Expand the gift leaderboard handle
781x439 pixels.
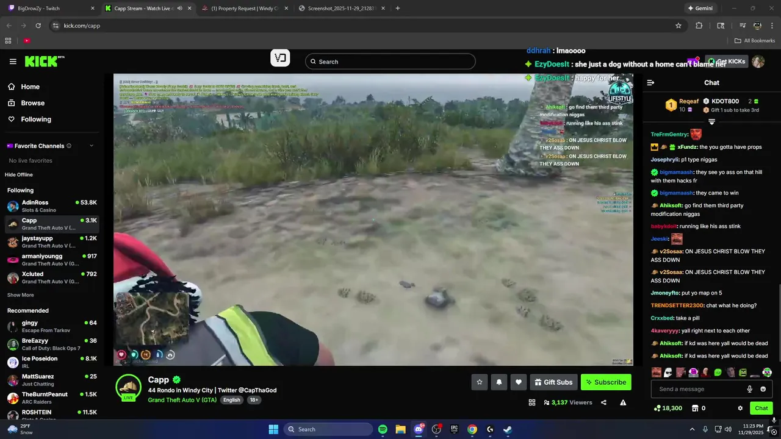(x=711, y=122)
